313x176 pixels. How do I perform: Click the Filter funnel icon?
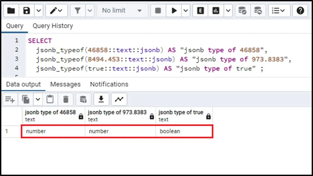click(x=78, y=11)
